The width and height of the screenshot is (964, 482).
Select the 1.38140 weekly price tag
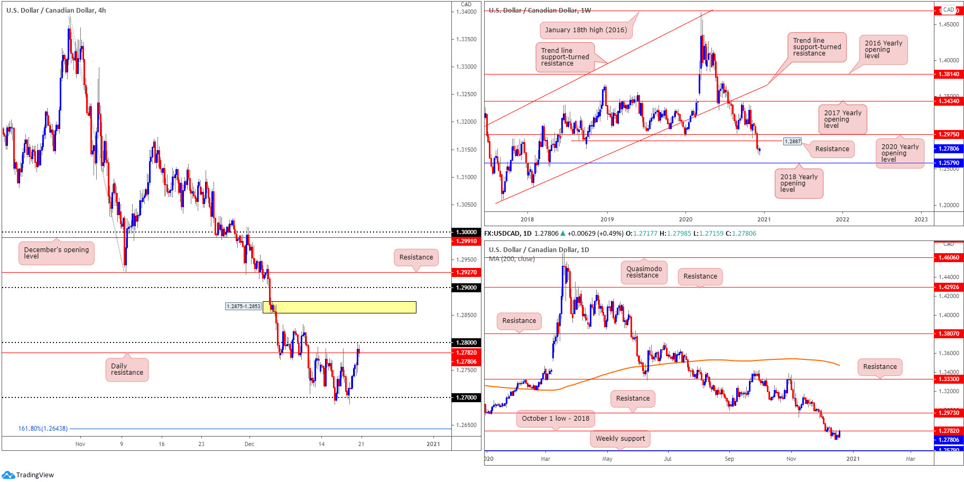tap(948, 75)
